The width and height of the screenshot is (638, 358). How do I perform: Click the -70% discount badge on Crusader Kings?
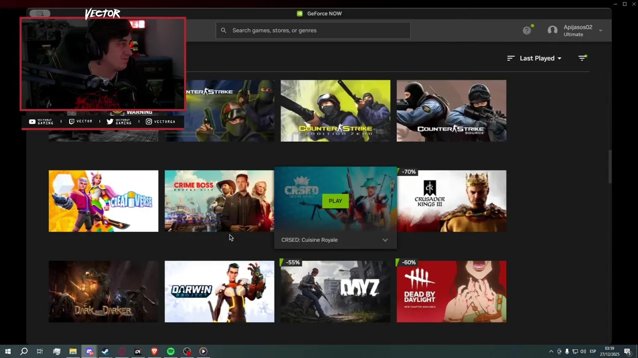[407, 172]
